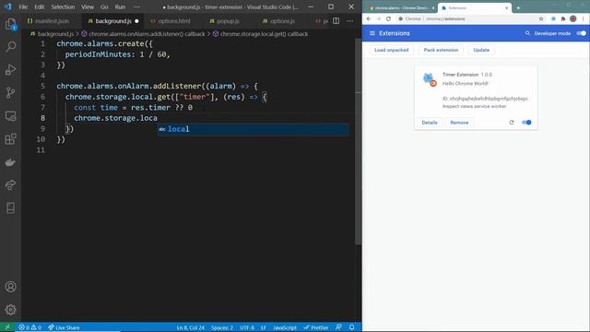Open the Extensions view in VS Code
590x332 pixels.
[10, 139]
